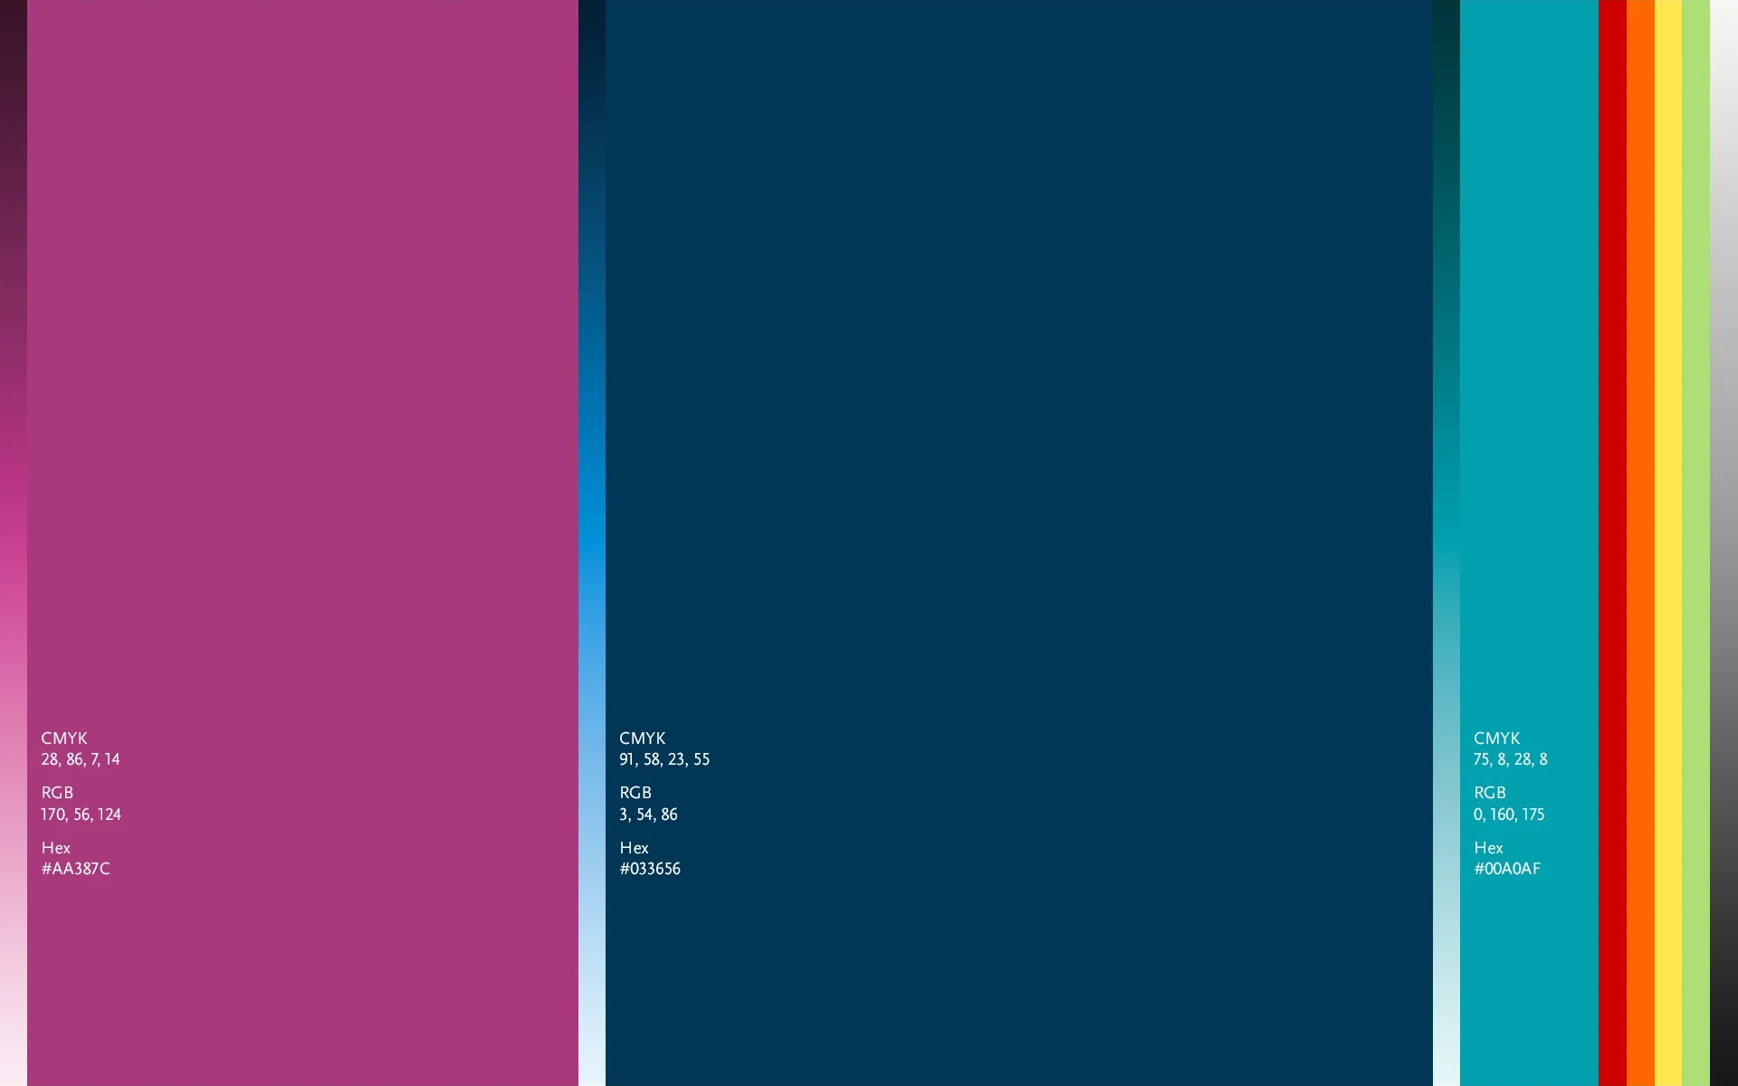The height and width of the screenshot is (1086, 1738).
Task: Click the RGB value 3, 54, 86
Action: pos(648,814)
